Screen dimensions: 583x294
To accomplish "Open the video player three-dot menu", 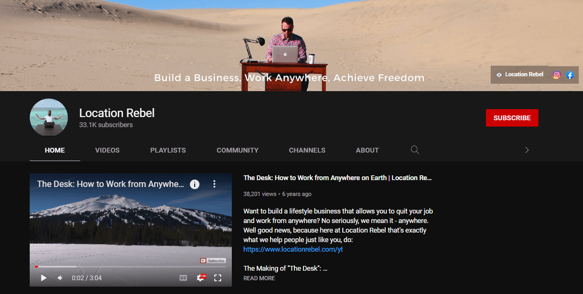I will tap(214, 184).
